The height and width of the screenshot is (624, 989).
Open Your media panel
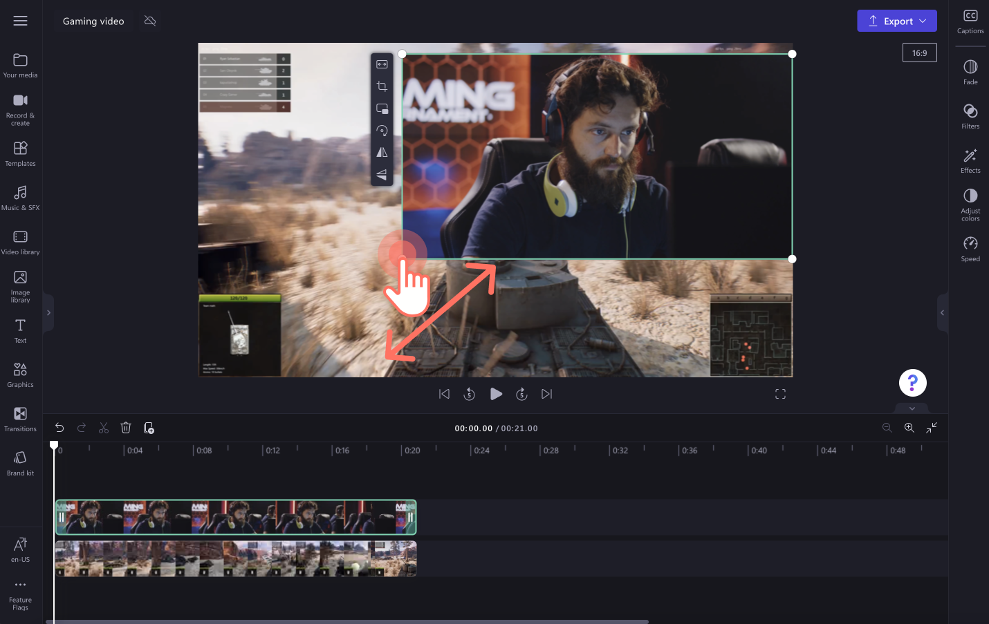[x=21, y=66]
